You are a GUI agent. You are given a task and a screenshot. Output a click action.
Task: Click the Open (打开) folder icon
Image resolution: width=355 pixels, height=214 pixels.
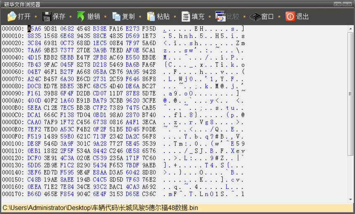(12, 16)
